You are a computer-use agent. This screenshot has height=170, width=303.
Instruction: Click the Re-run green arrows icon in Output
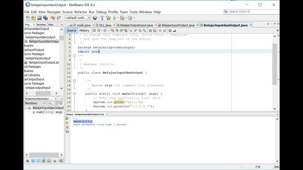click(x=67, y=119)
